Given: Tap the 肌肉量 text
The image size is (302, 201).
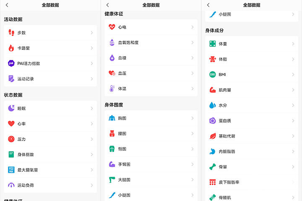Looking at the screenshot, I should pos(225,90).
